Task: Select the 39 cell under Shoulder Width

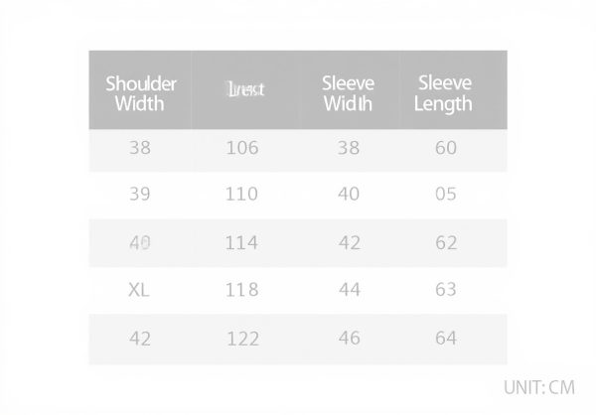Action: [140, 195]
